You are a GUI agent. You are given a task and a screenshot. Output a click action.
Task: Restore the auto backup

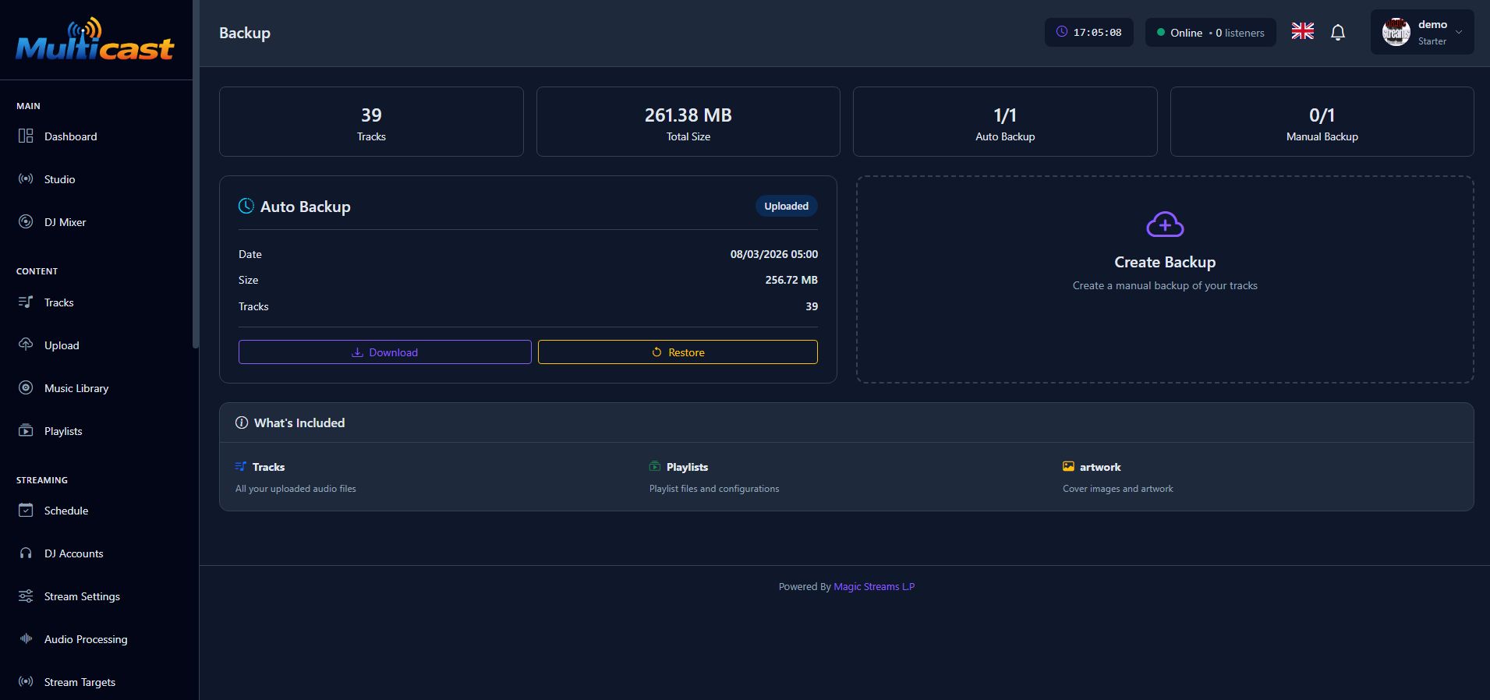pyautogui.click(x=678, y=352)
